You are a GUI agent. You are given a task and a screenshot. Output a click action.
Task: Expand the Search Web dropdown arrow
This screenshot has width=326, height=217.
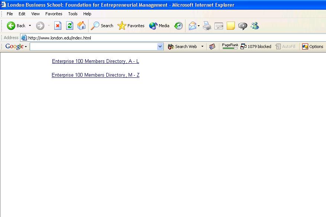[x=202, y=47]
